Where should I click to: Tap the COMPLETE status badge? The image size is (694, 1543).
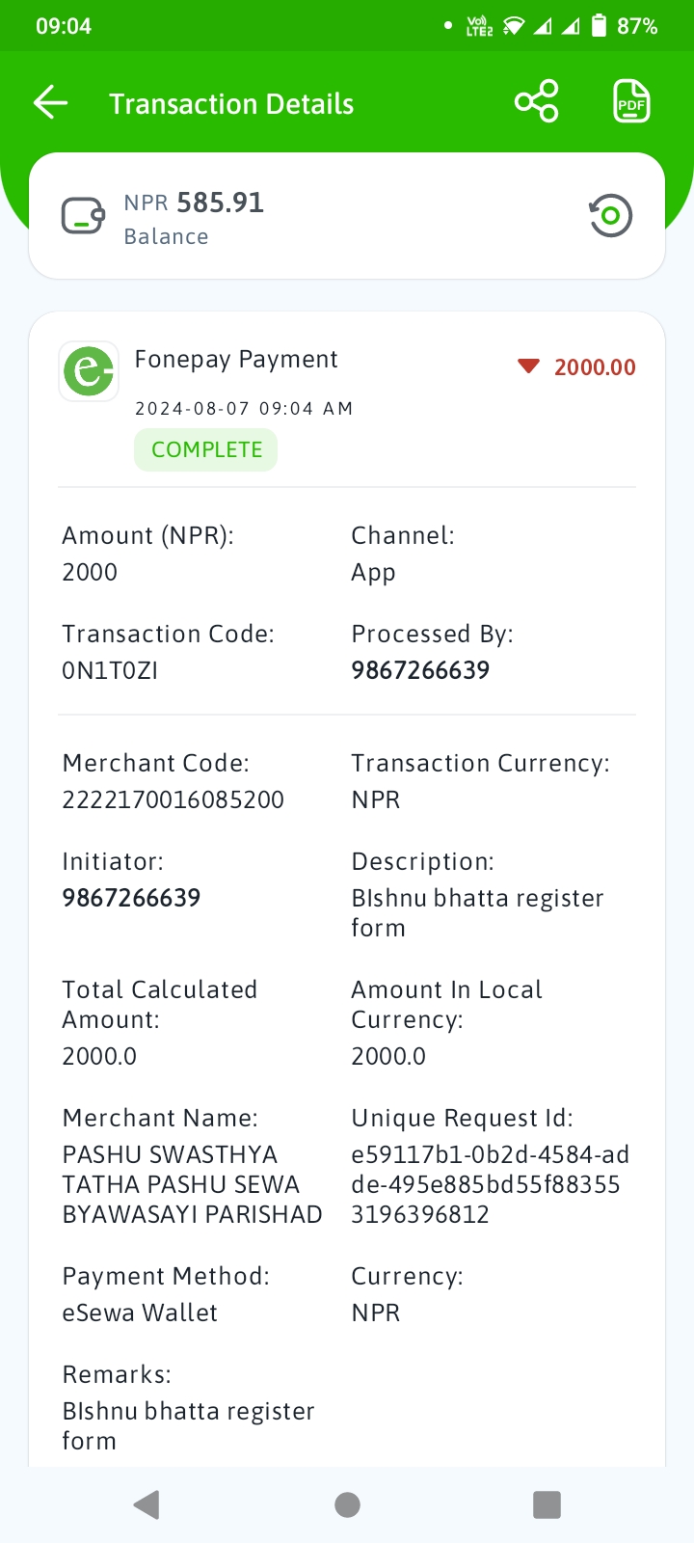[x=206, y=450]
